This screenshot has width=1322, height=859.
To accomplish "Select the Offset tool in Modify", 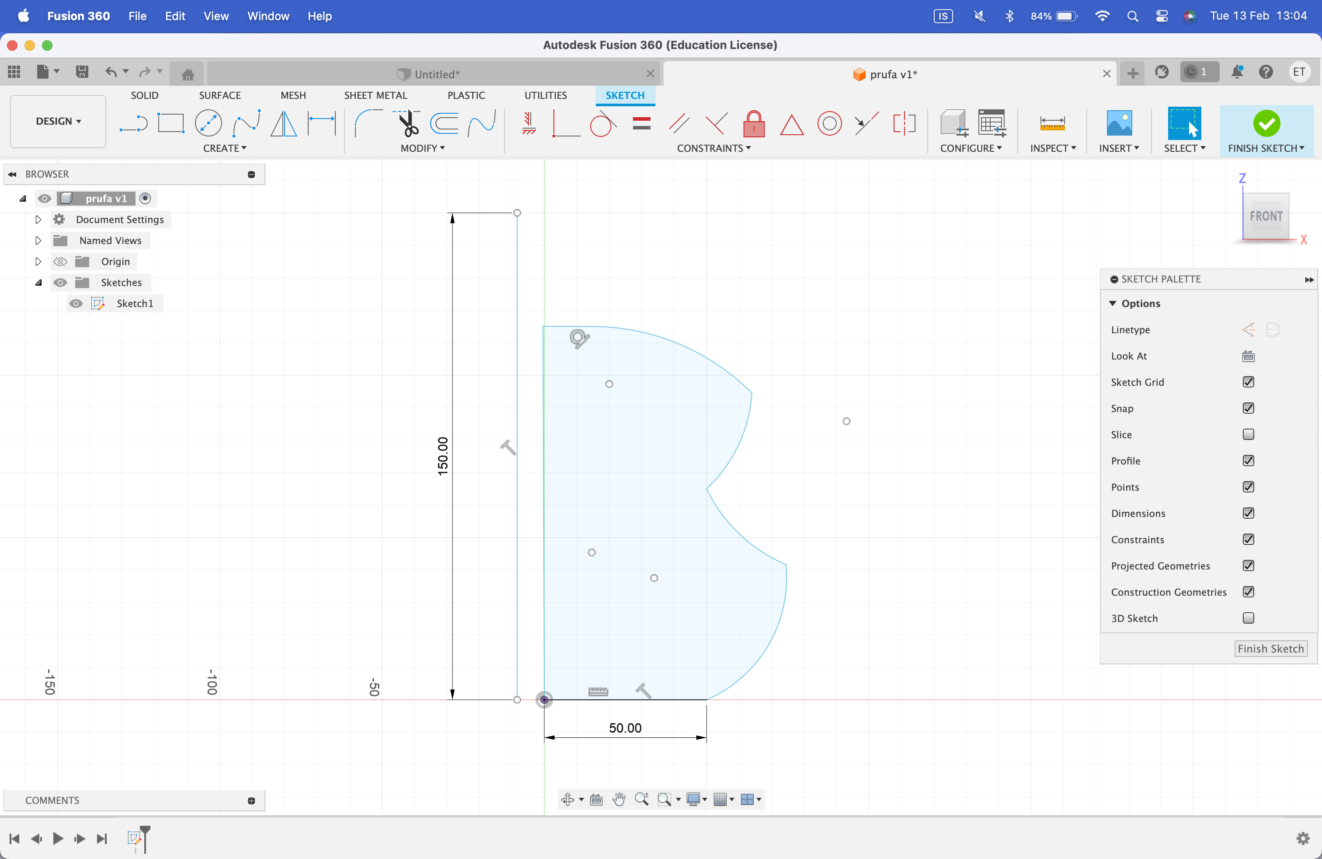I will pos(444,123).
